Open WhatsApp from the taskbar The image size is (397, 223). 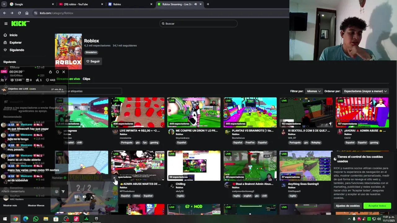(36, 219)
